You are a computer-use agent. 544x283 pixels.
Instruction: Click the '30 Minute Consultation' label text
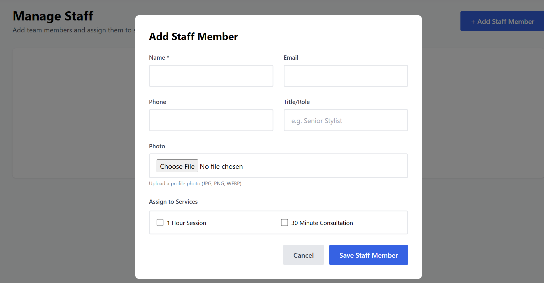pyautogui.click(x=322, y=223)
